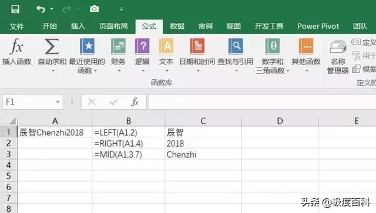376x213 pixels.
Task: Open the 逻辑 functions question-mark icon
Action: point(142,46)
